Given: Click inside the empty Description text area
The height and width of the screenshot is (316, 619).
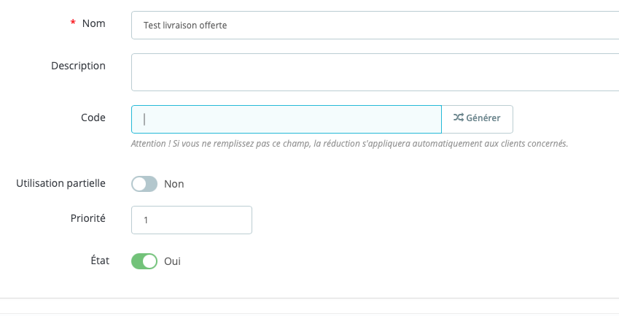Looking at the screenshot, I should tap(375, 72).
